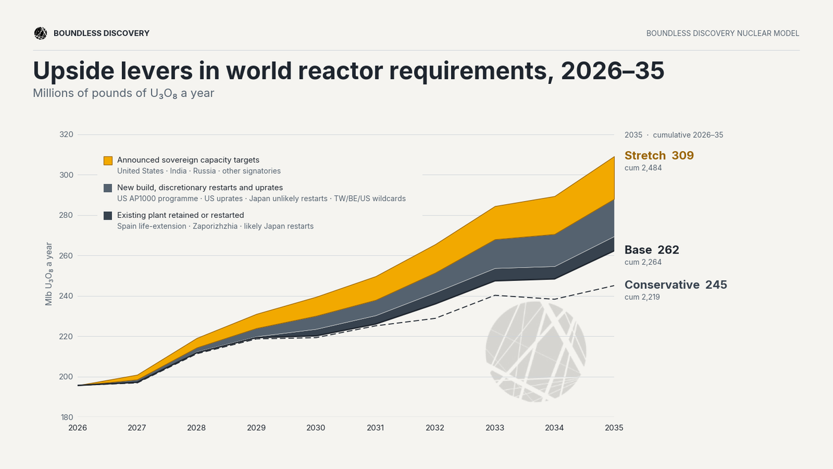This screenshot has width=833, height=469.
Task: Click the 2035 x-axis year label
Action: pos(614,428)
